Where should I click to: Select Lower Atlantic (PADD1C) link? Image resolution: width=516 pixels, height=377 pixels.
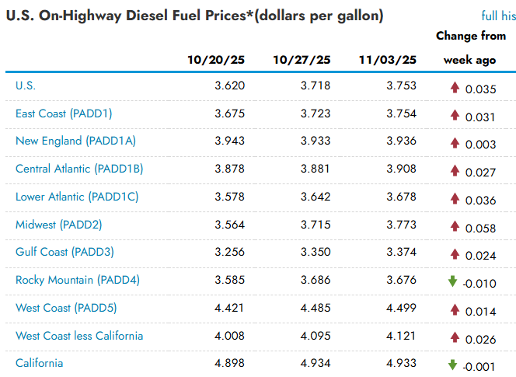pos(77,197)
